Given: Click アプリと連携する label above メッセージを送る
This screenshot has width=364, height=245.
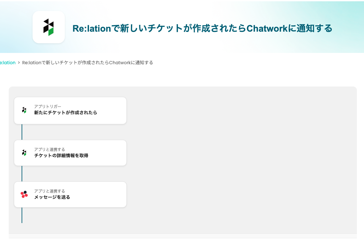Looking at the screenshot, I should pos(50,191).
